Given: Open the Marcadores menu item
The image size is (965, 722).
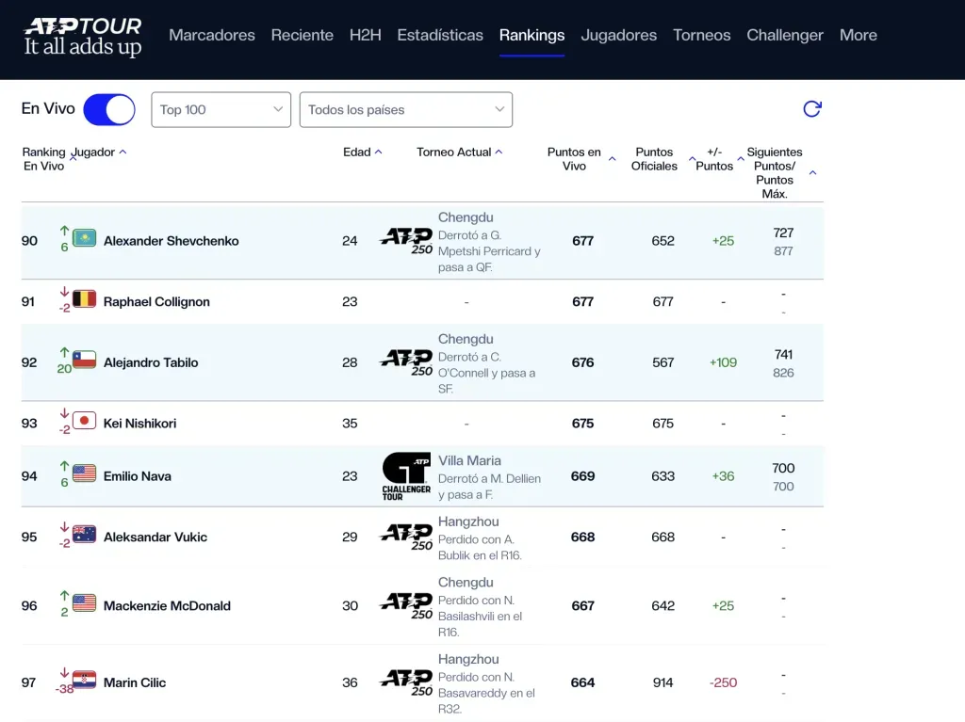Looking at the screenshot, I should point(211,35).
